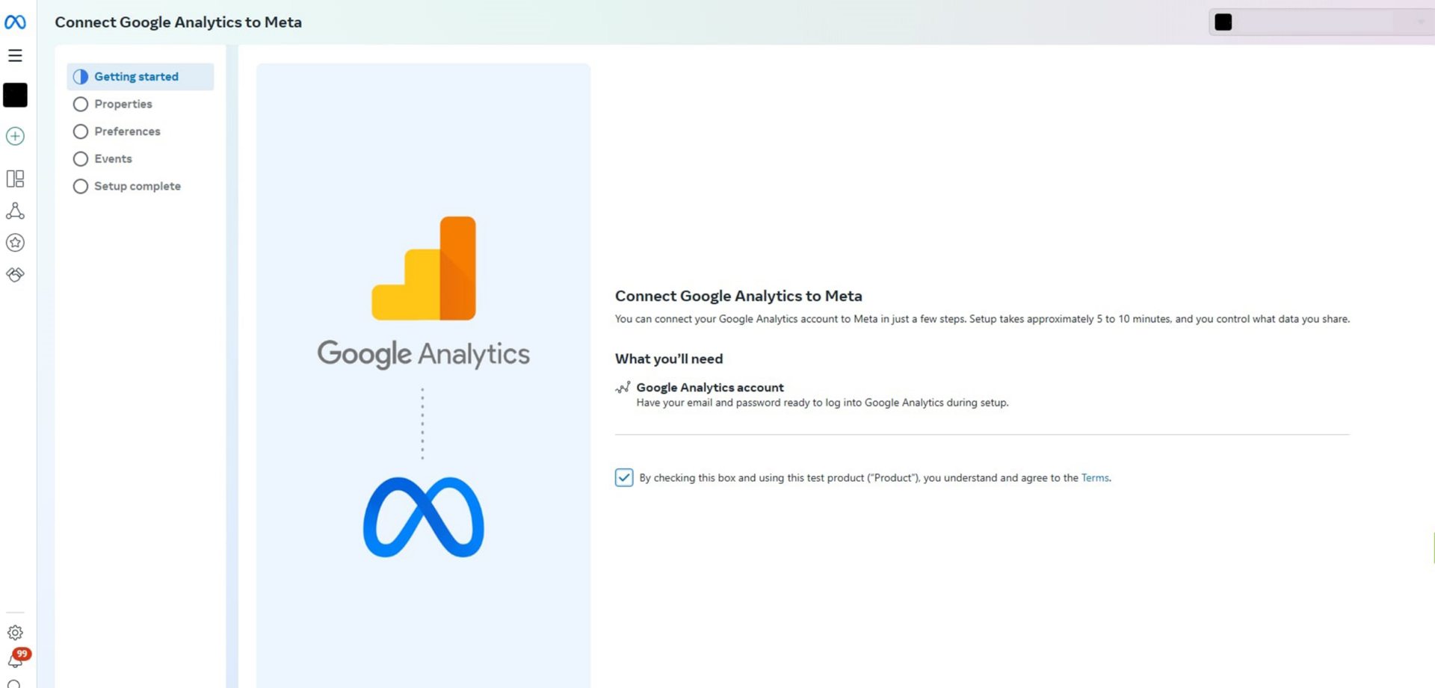Open the hamburger menu
This screenshot has width=1435, height=688.
coord(15,56)
